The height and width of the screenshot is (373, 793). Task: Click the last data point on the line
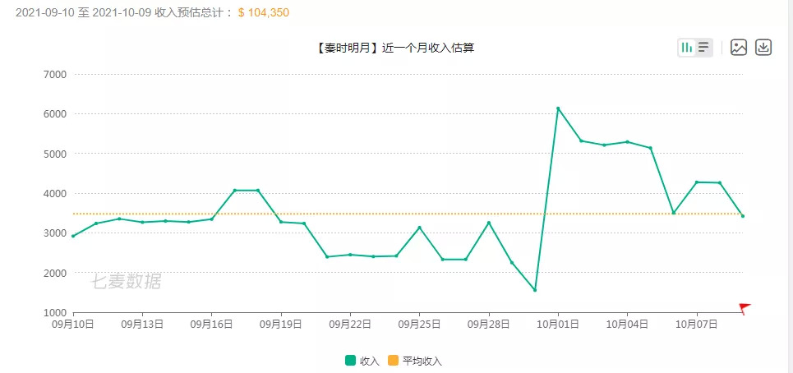(x=743, y=216)
